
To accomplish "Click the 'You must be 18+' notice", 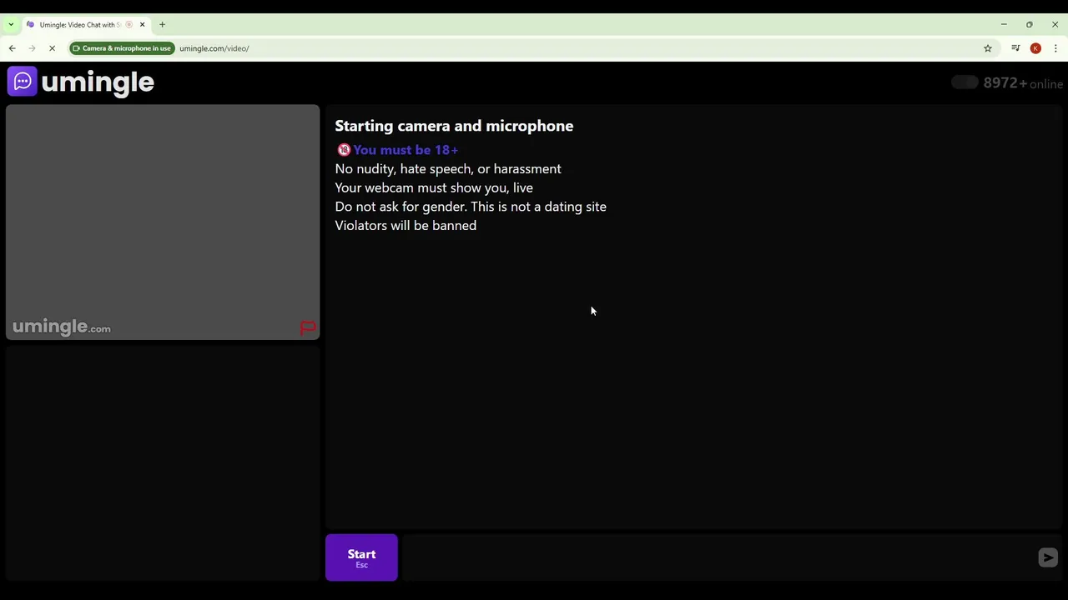I will tap(406, 150).
